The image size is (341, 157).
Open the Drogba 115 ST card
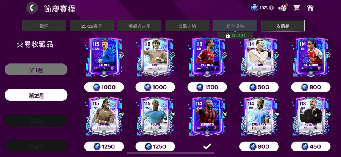coord(104,116)
